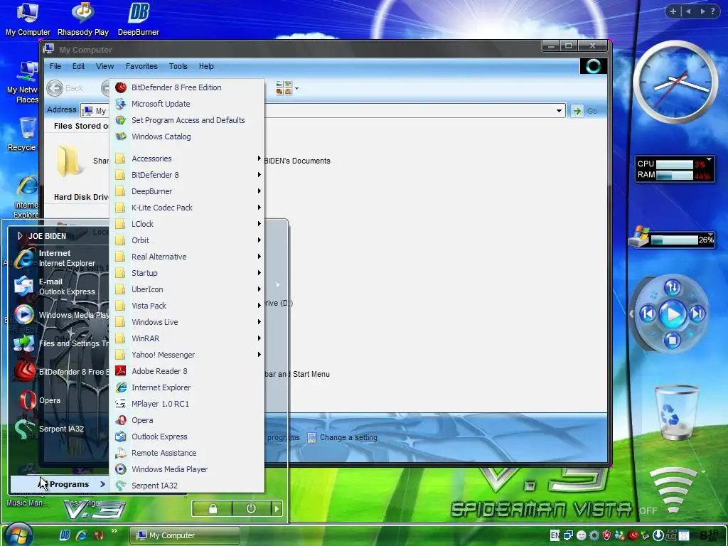The height and width of the screenshot is (546, 728).
Task: Launch Internet Explorer from quick launch
Action: click(x=82, y=535)
